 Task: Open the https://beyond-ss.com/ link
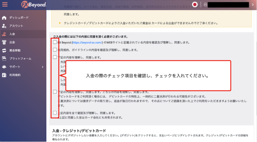(x=87, y=43)
